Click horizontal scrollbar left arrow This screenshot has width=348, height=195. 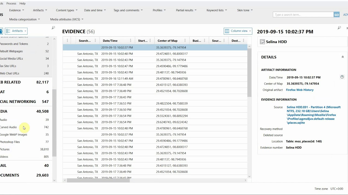tap(65, 180)
